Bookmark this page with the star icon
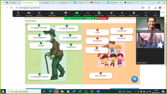This screenshot has height=94, width=167. [143, 8]
